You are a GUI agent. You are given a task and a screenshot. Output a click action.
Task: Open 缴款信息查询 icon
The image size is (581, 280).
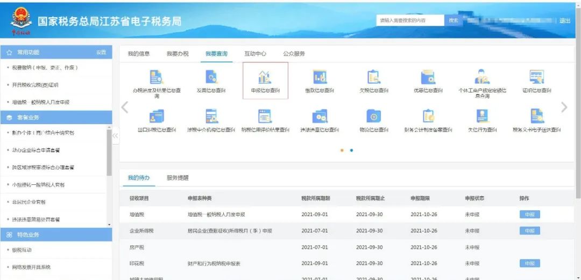(x=320, y=77)
